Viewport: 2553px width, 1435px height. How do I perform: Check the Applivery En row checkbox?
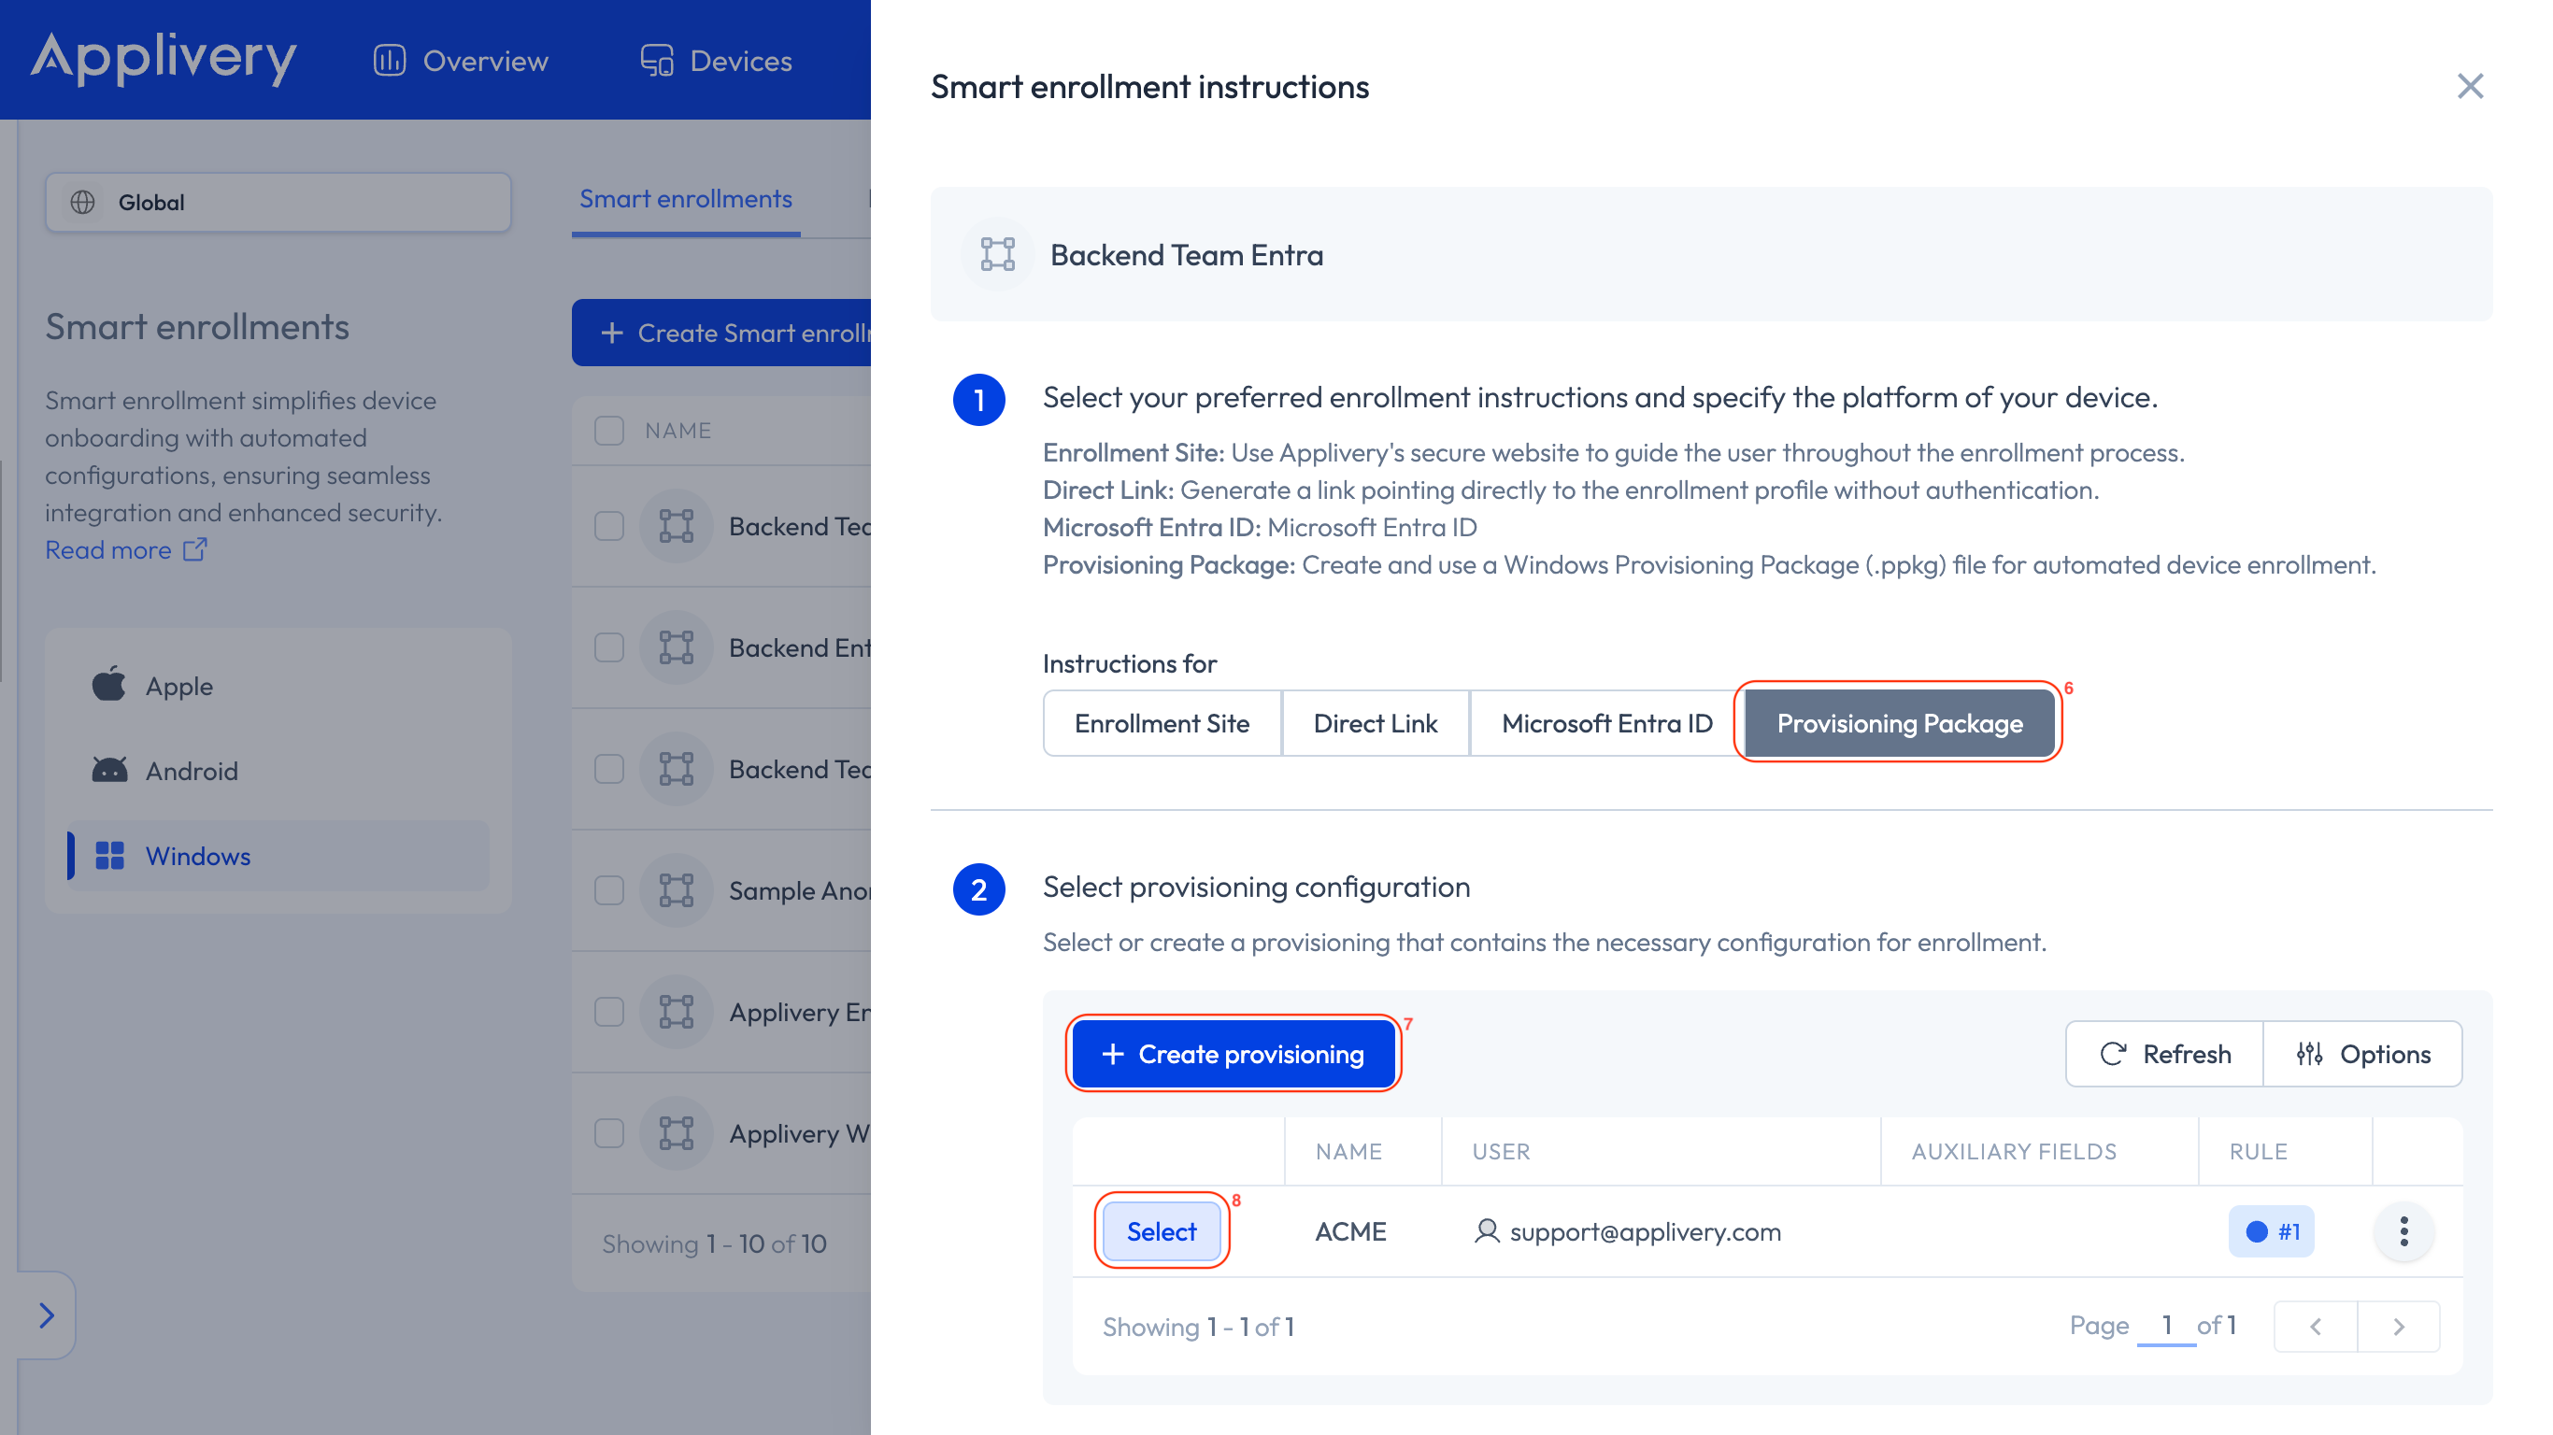[x=608, y=1013]
